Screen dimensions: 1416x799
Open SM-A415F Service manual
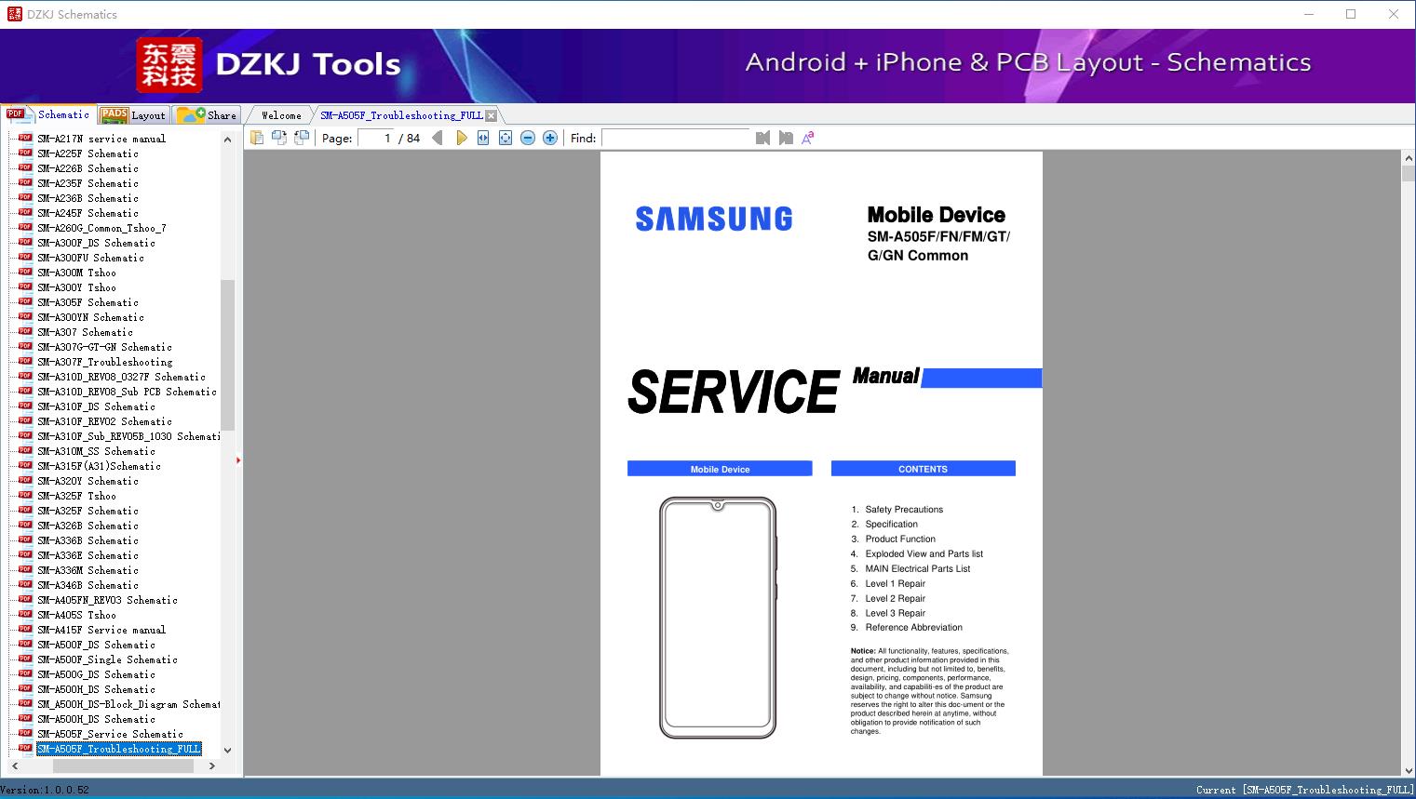101,630
